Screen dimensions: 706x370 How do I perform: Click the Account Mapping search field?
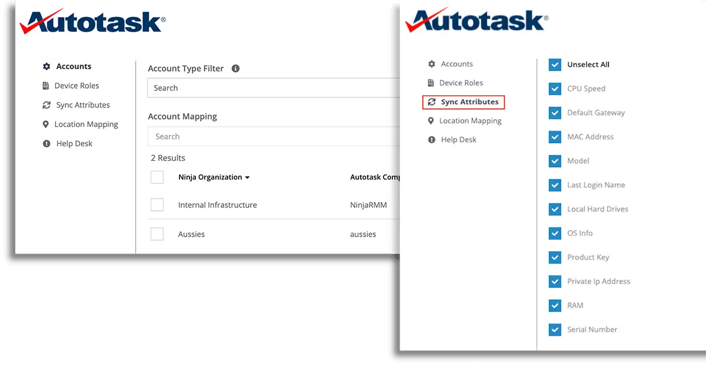coord(274,136)
